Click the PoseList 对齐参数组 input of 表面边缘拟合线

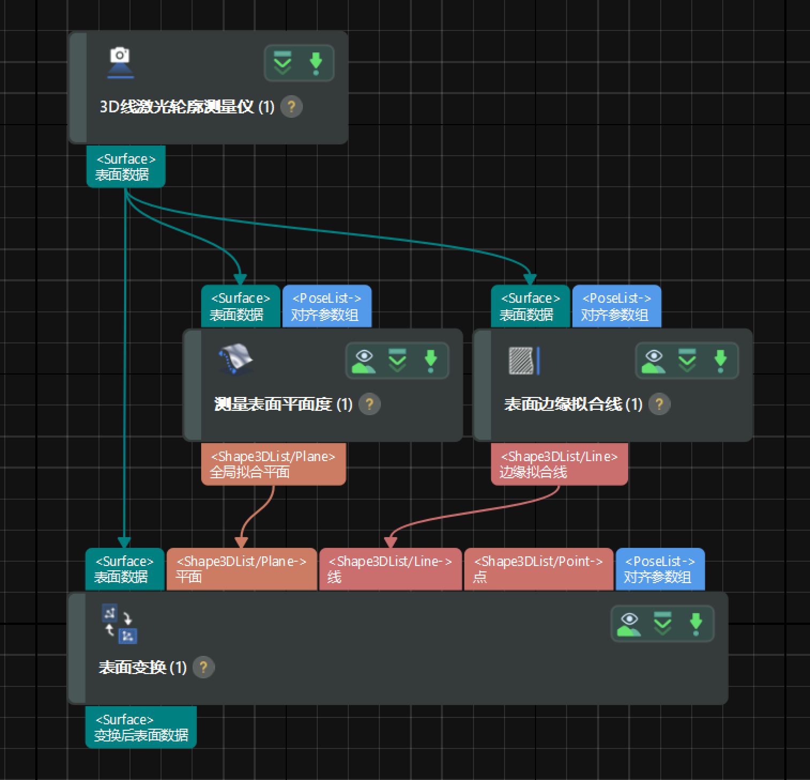pos(617,306)
